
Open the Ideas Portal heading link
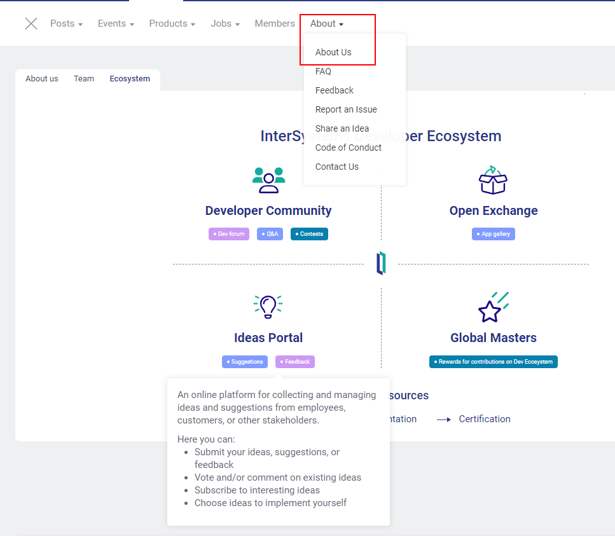coord(268,338)
